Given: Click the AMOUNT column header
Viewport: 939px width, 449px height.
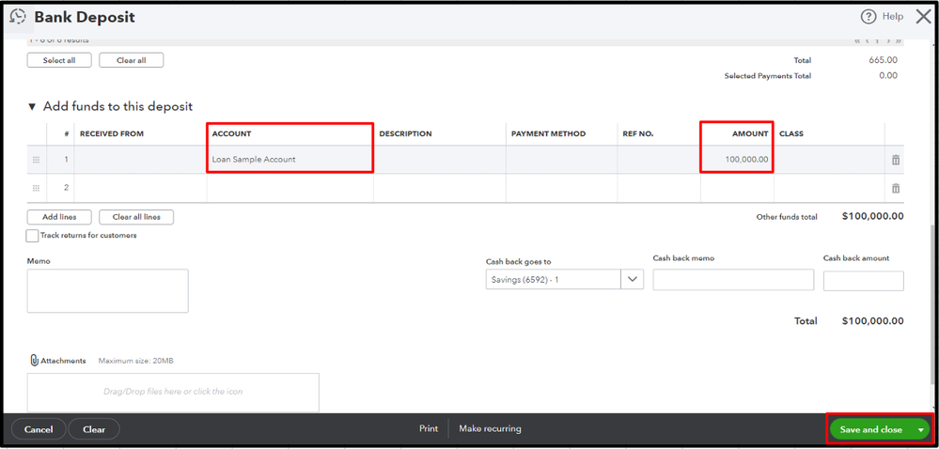Looking at the screenshot, I should (x=750, y=134).
